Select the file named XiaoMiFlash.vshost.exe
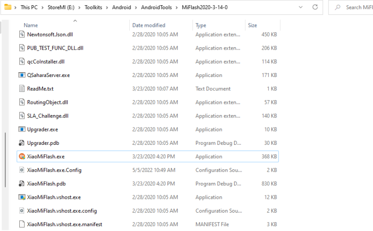Image resolution: width=373 pixels, height=231 pixels. click(x=54, y=197)
